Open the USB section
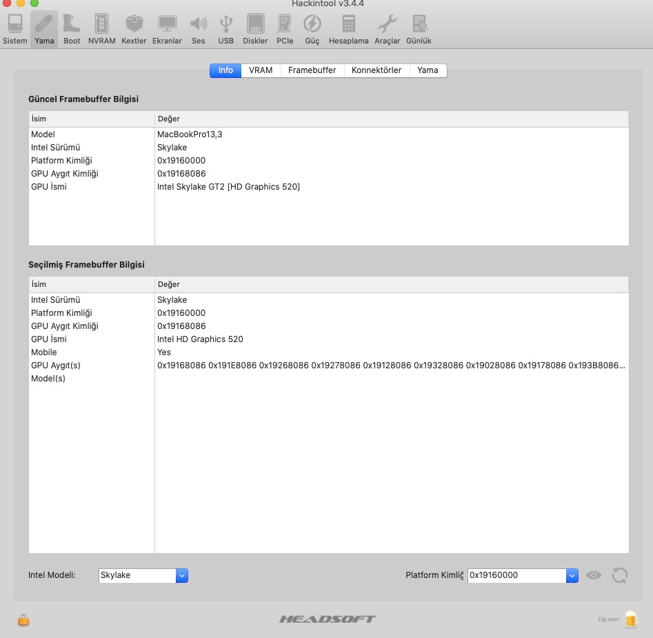 (x=226, y=29)
